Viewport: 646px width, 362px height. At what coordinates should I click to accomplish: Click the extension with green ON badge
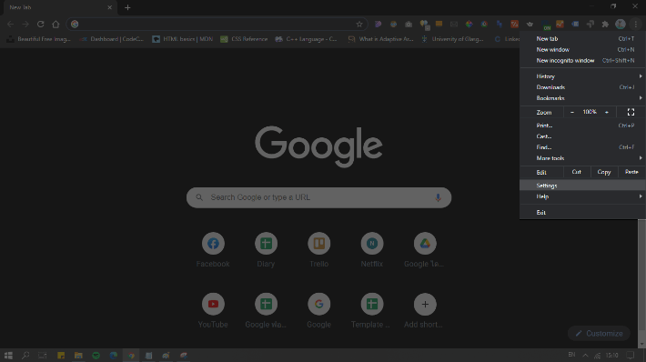tap(546, 25)
